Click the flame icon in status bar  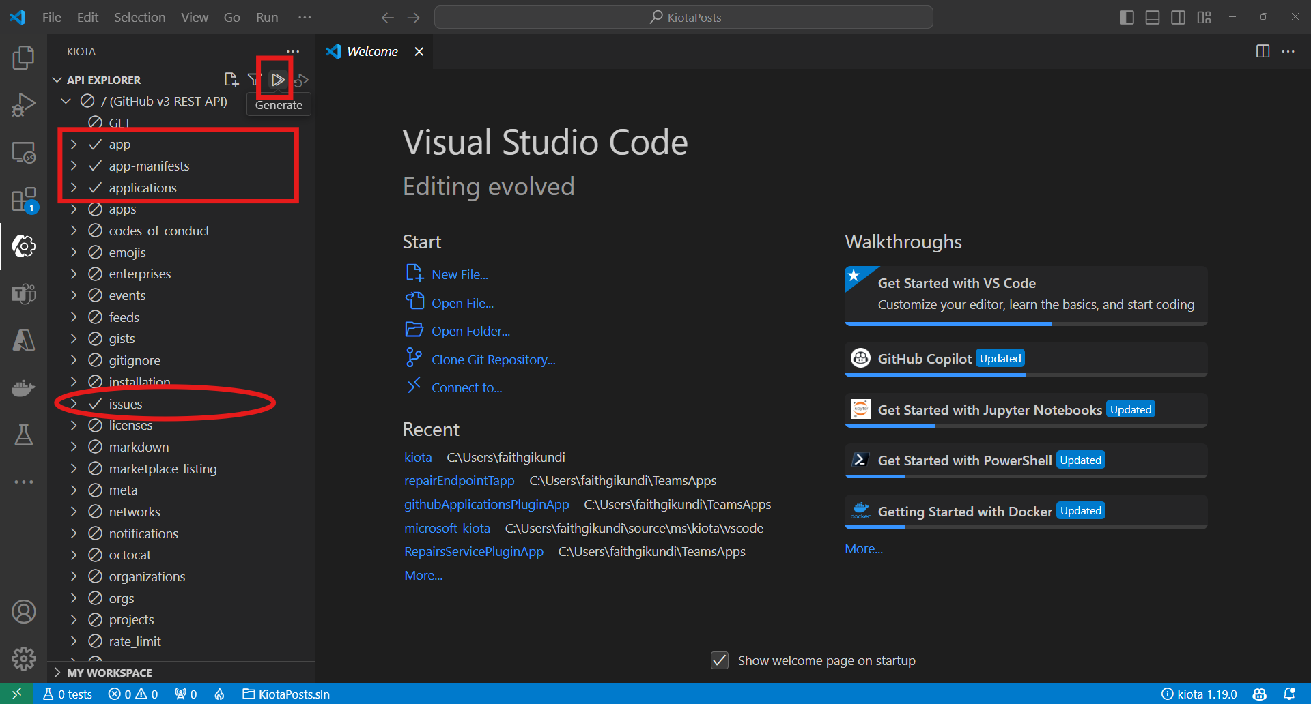click(219, 694)
